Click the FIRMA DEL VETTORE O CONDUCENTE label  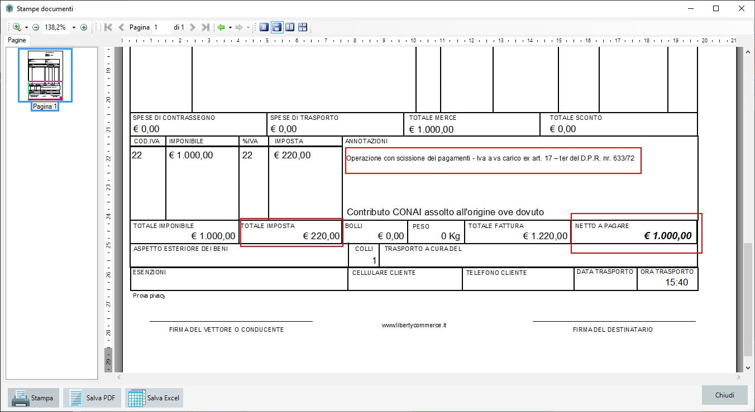(x=226, y=329)
